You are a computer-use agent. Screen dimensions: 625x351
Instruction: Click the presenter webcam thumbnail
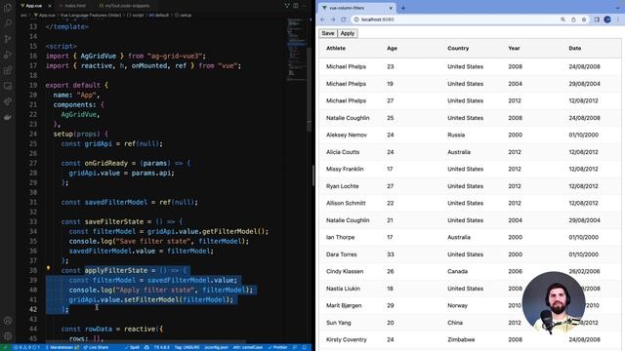554,302
